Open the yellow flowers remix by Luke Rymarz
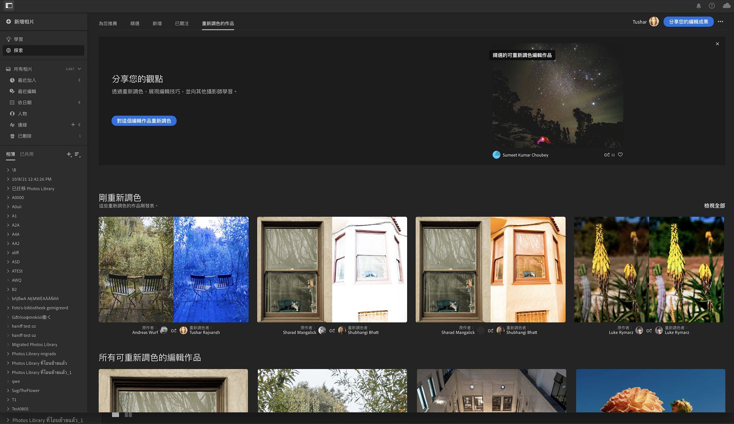This screenshot has height=424, width=734. pos(649,270)
